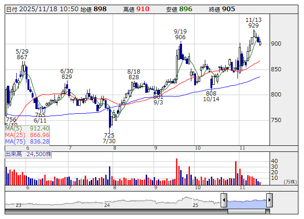Click the MA(75) 836.28 legend entry

(x=27, y=142)
